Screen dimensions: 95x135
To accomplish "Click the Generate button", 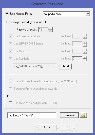I will tap(69, 115).
